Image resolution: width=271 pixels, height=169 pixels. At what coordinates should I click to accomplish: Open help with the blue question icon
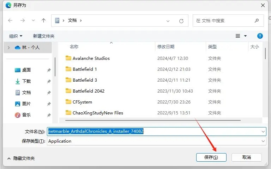tap(260, 36)
